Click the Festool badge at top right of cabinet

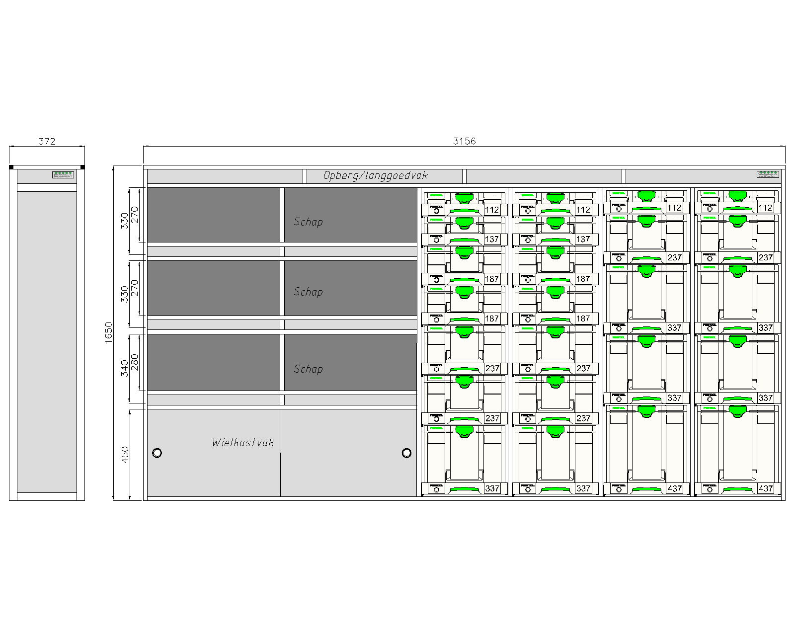click(x=768, y=174)
